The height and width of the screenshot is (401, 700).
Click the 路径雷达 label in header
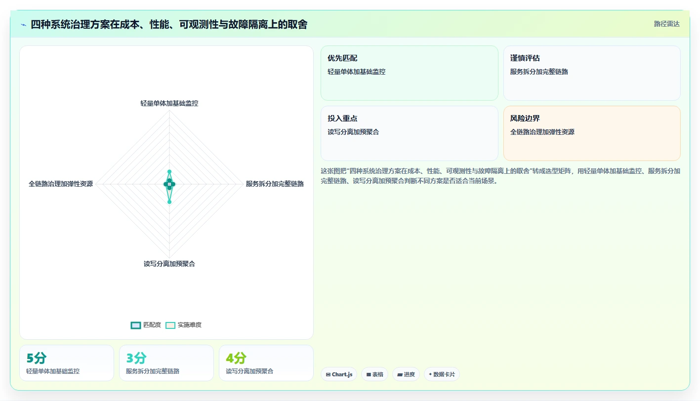[667, 24]
